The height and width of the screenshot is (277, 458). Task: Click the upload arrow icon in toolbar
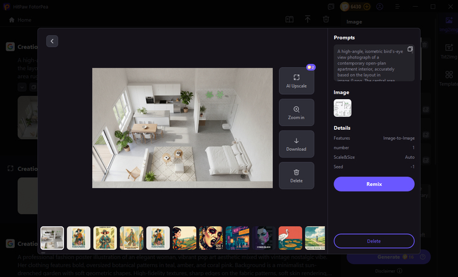click(x=308, y=19)
